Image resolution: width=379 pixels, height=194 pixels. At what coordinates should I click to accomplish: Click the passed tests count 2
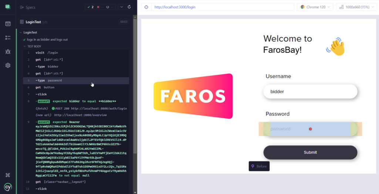pos(91,7)
